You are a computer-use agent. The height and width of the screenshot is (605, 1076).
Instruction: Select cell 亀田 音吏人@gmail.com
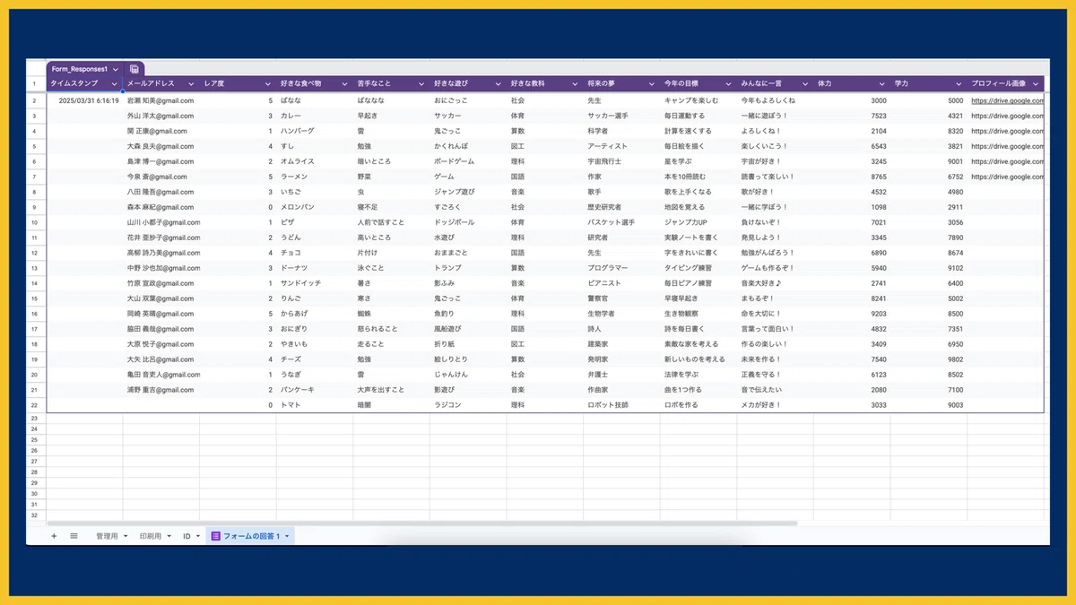(x=163, y=375)
